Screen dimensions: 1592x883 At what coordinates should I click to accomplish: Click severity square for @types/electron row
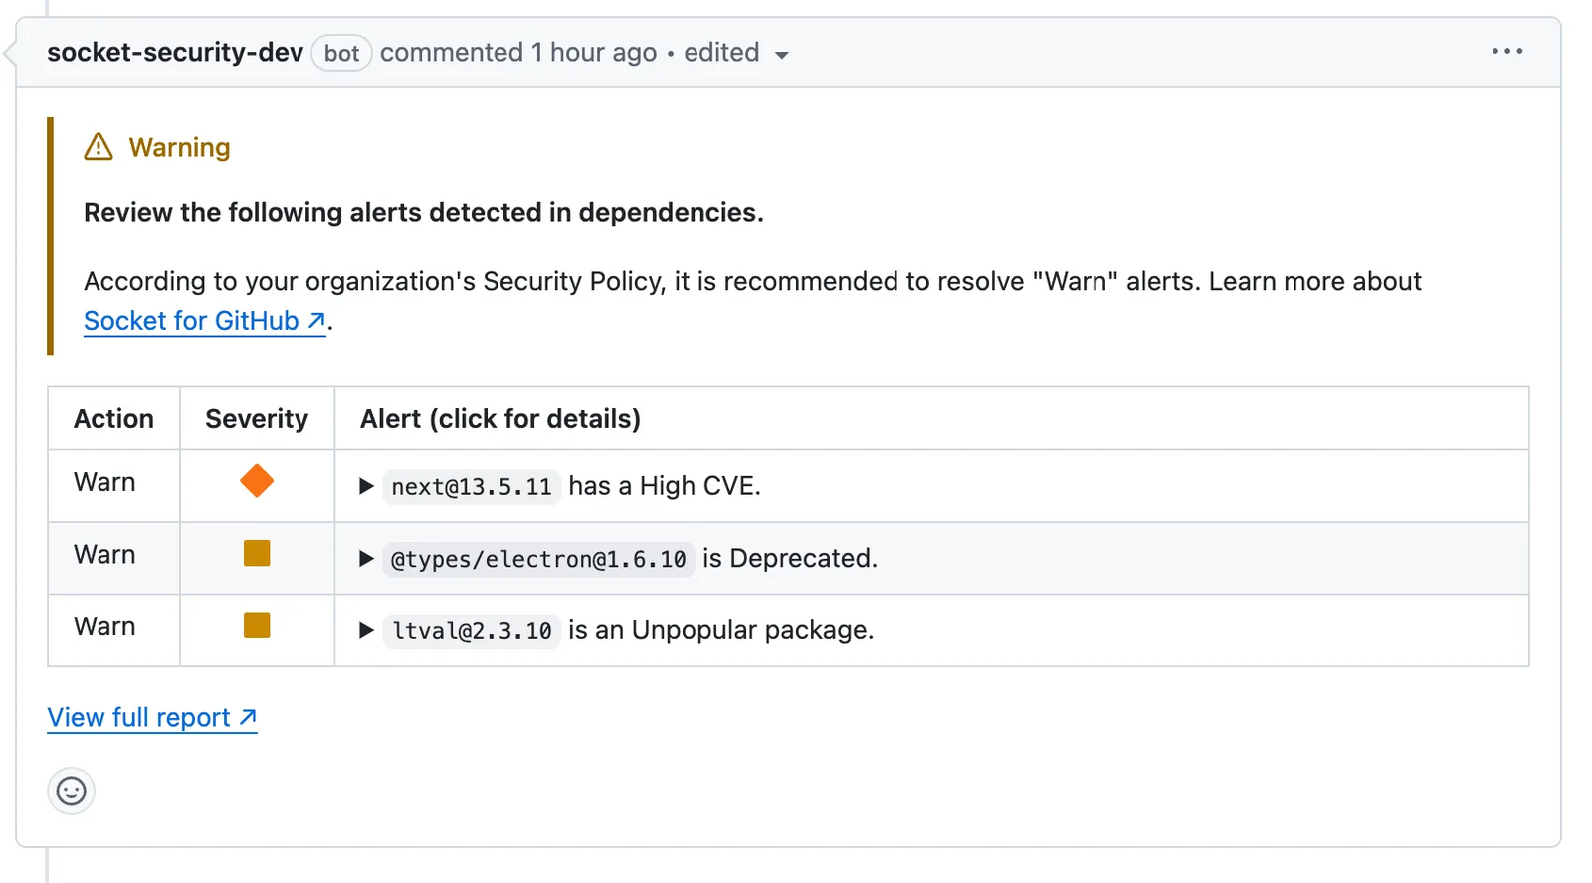tap(257, 553)
